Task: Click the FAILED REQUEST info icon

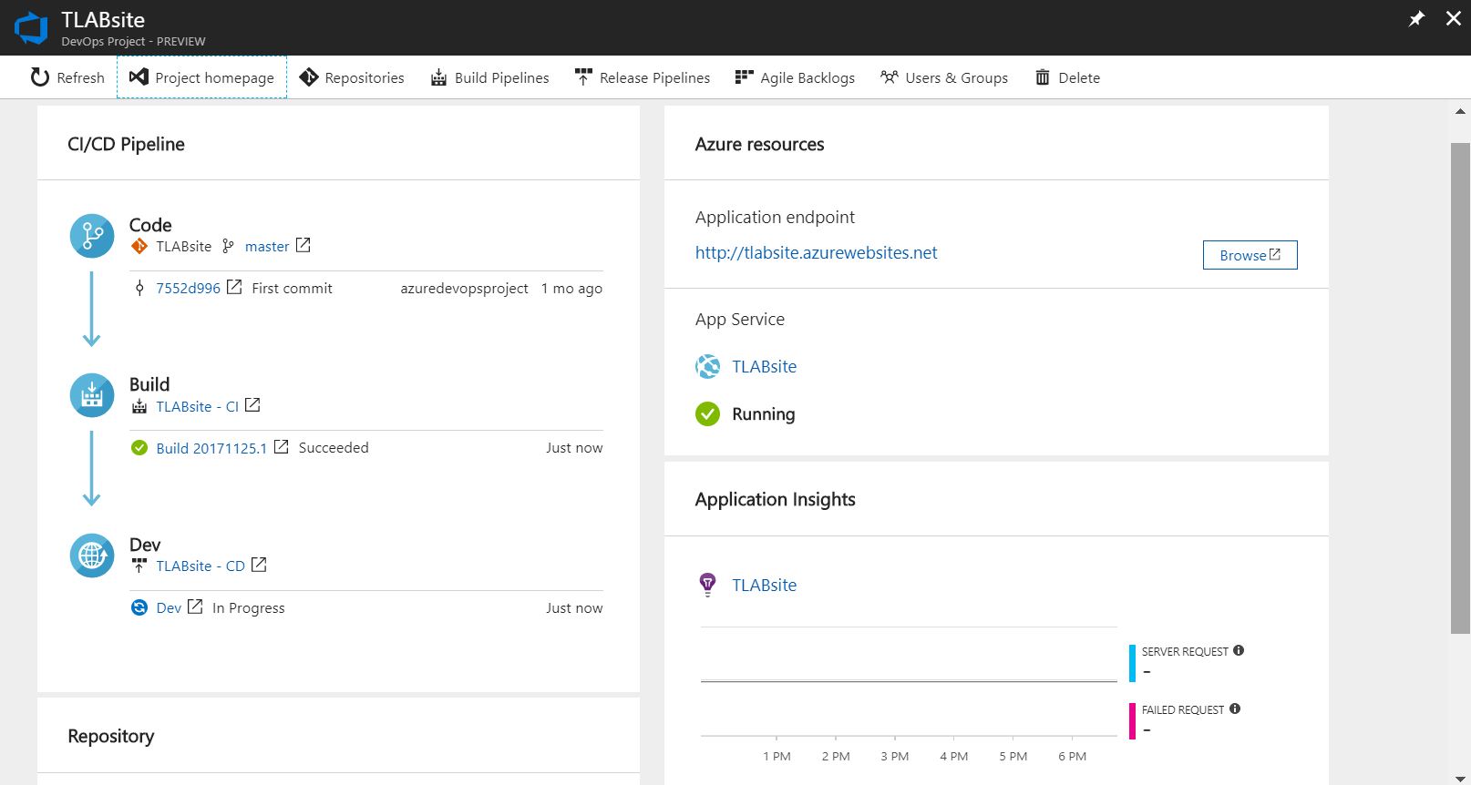Action: click(x=1235, y=709)
